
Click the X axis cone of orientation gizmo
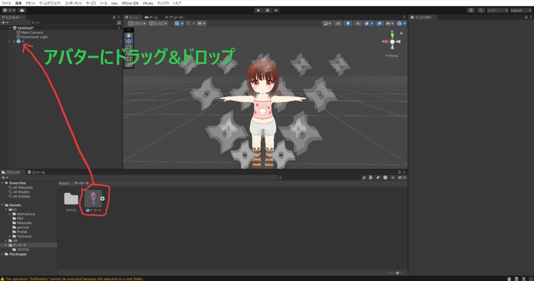[x=386, y=42]
